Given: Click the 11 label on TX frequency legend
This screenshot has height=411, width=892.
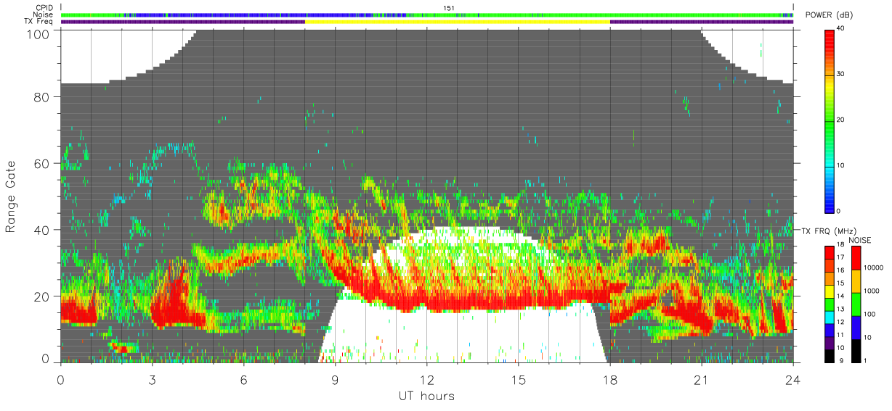Looking at the screenshot, I should coord(840,335).
